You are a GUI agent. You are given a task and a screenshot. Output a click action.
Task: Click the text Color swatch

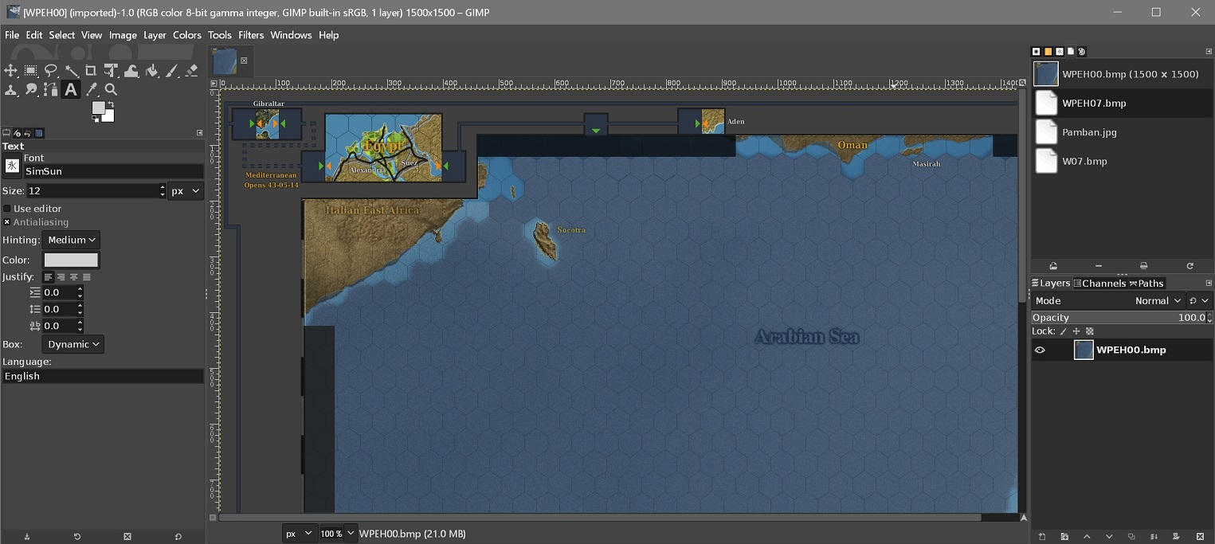point(71,260)
